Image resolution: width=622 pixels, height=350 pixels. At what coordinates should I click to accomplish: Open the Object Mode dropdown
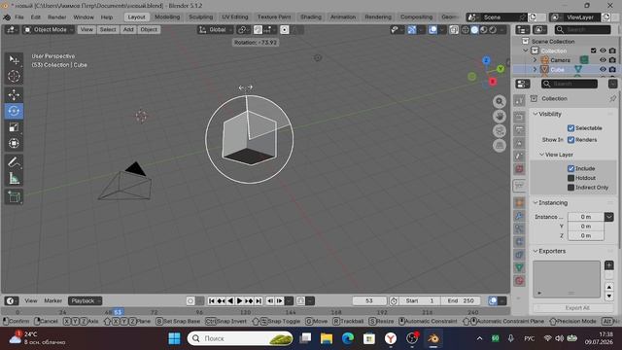coord(49,30)
